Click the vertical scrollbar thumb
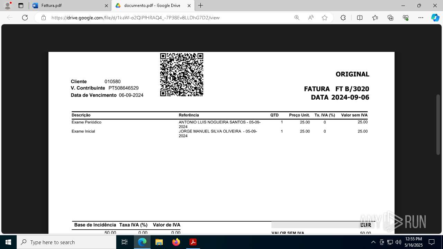 [x=438, y=124]
